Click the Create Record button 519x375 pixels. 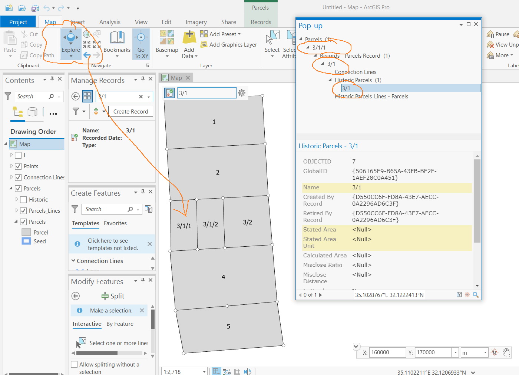pyautogui.click(x=130, y=111)
